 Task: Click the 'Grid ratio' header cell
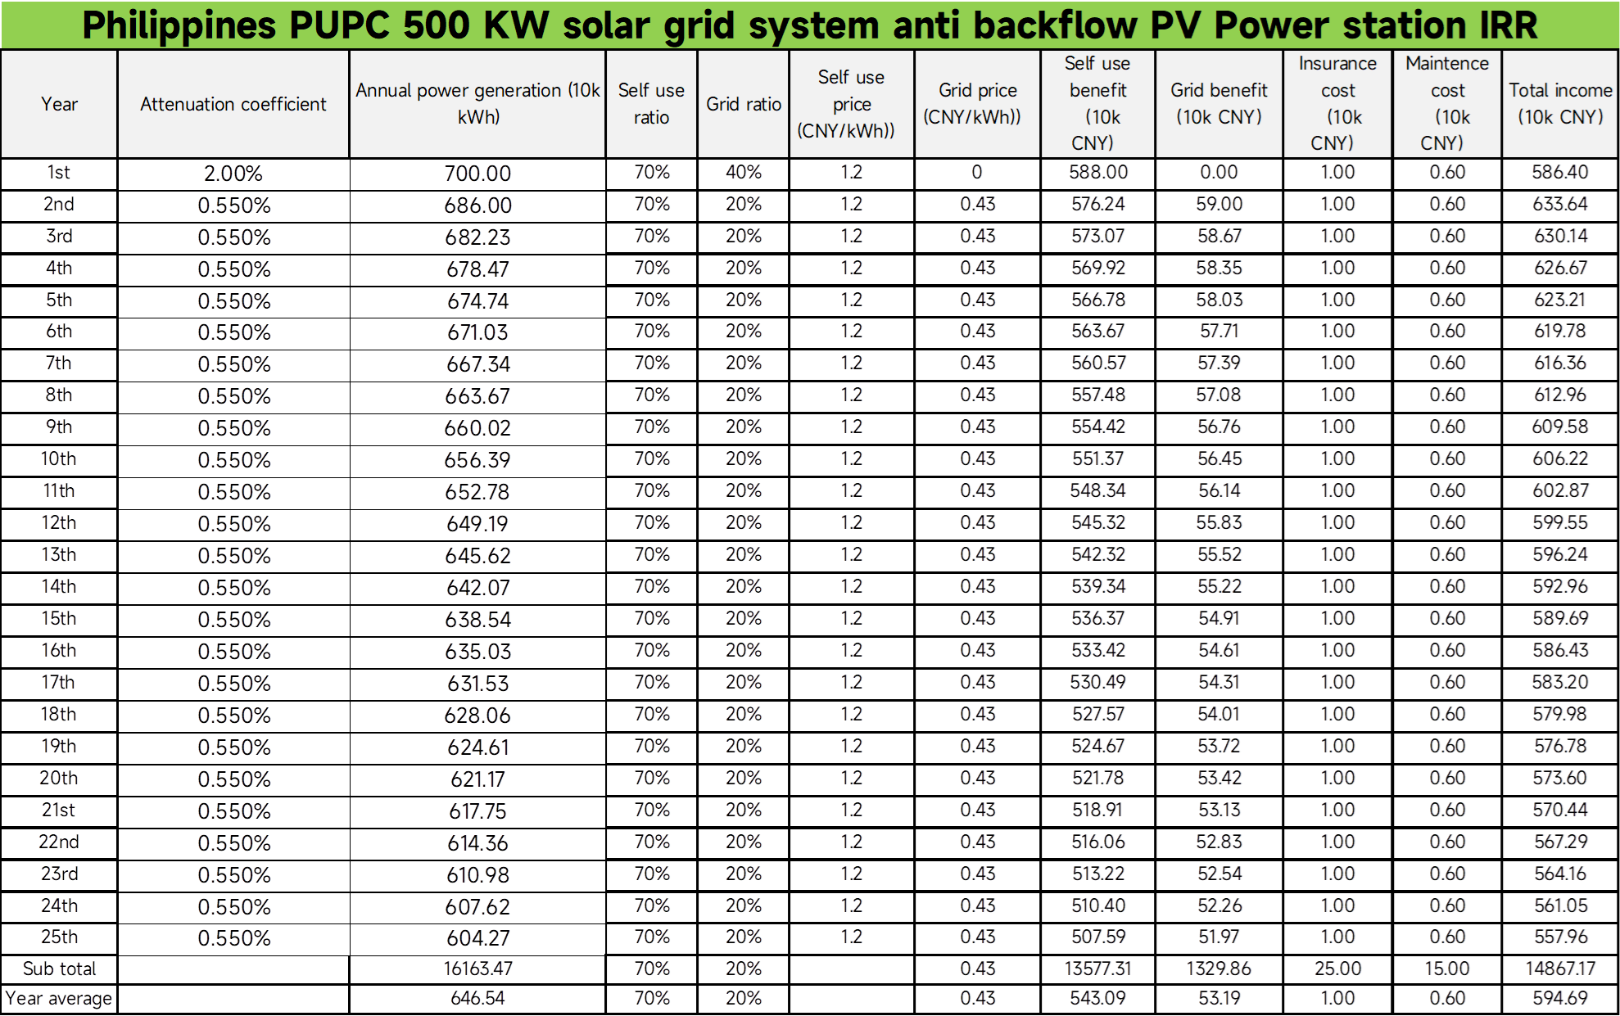pyautogui.click(x=744, y=104)
